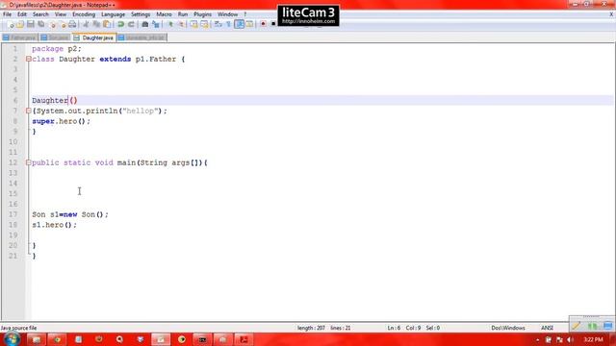Switch to the Father.java tab
616x346 pixels.
click(19, 37)
